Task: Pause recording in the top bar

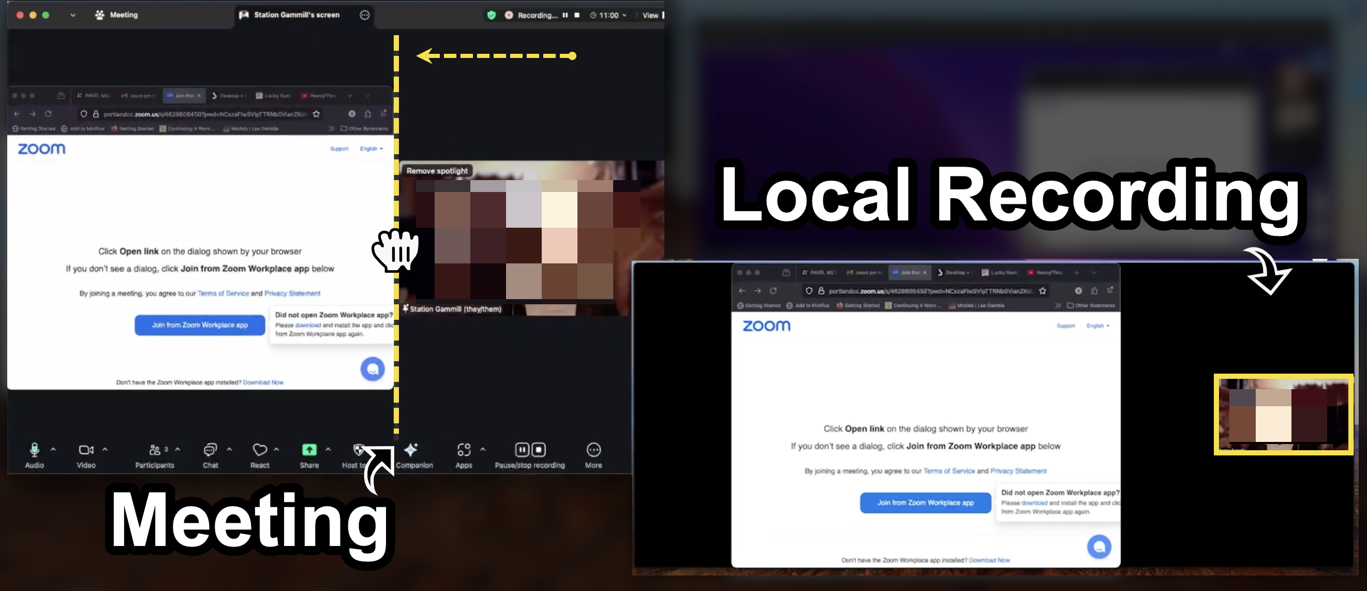Action: (x=565, y=15)
